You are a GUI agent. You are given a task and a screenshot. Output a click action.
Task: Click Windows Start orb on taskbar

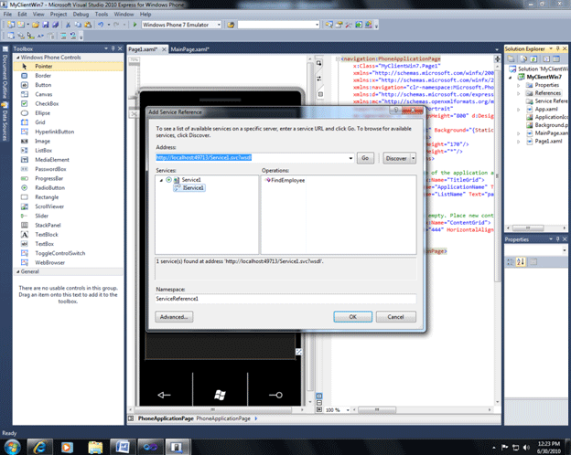(12, 447)
